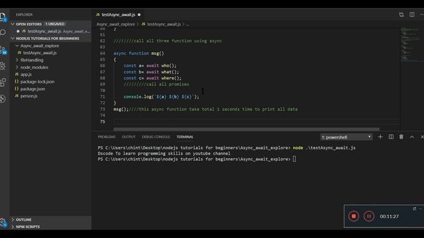Click the "Dscode To learn programming" terminal output
This screenshot has height=238, width=424.
click(164, 153)
